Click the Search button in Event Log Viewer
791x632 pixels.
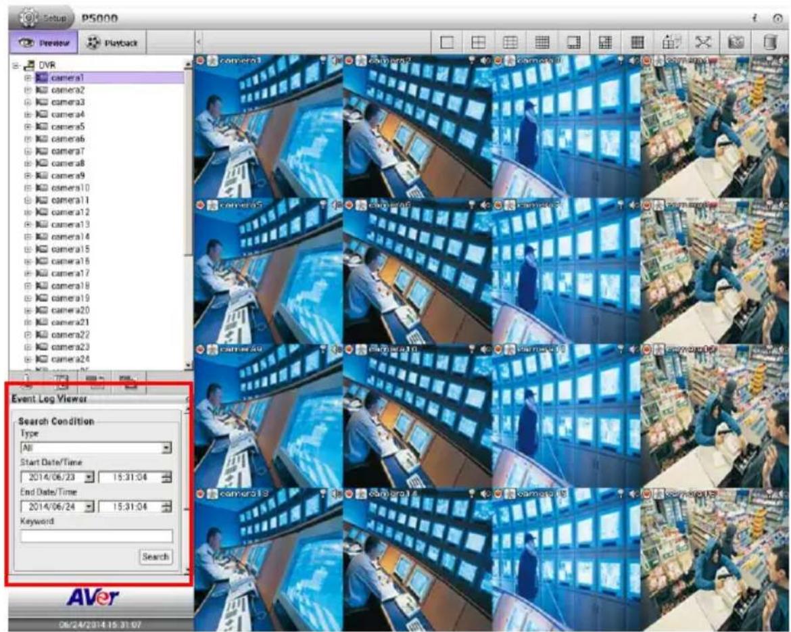tap(155, 557)
